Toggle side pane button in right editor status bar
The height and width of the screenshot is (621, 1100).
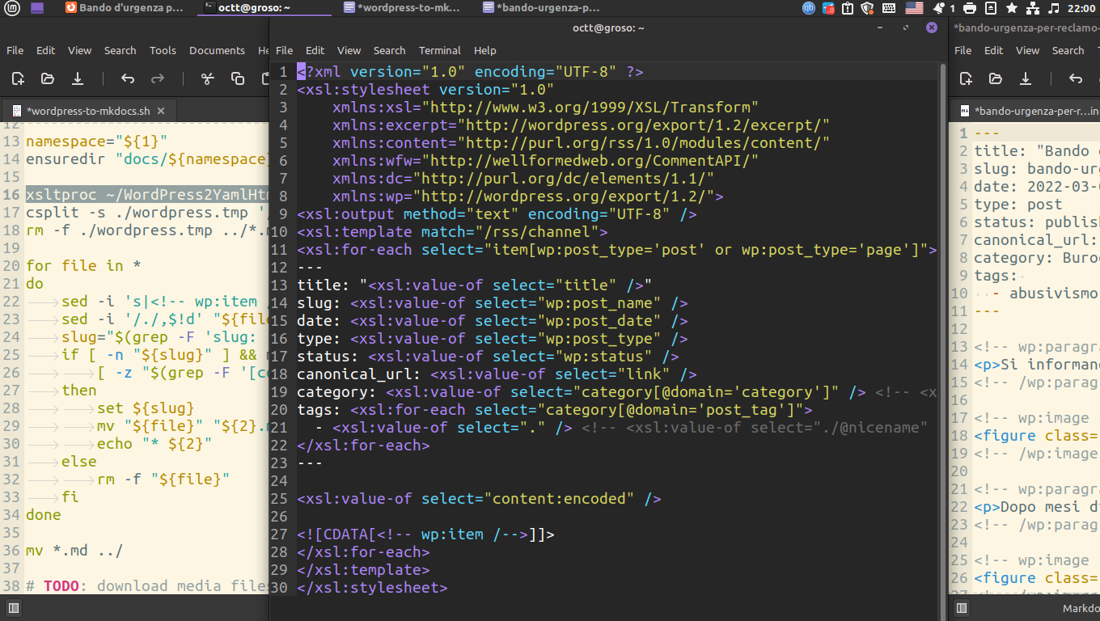(x=961, y=608)
